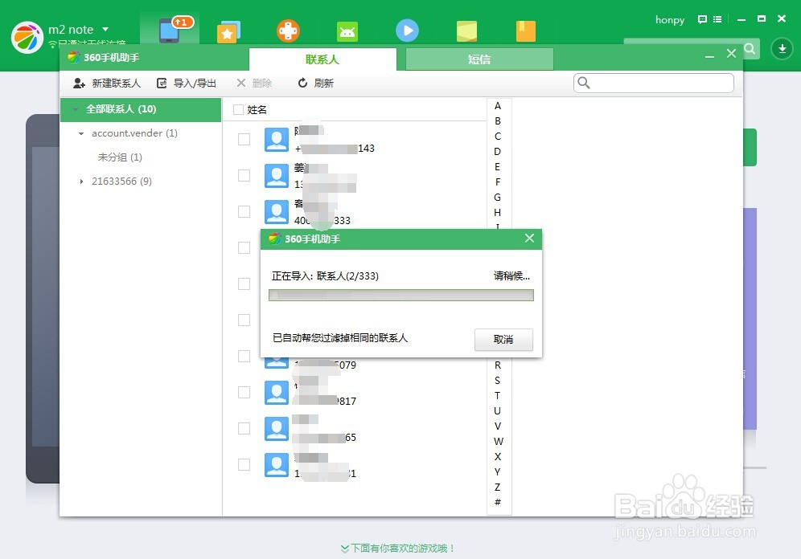Image resolution: width=801 pixels, height=559 pixels.
Task: Click the 取消 button in import dialog
Action: [503, 339]
